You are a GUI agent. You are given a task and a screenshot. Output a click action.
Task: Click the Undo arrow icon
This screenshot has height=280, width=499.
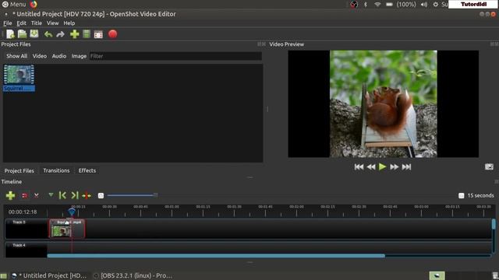[48, 34]
